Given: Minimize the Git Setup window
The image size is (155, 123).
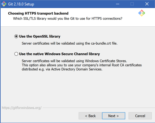Looking at the screenshot, I should click(118, 4).
